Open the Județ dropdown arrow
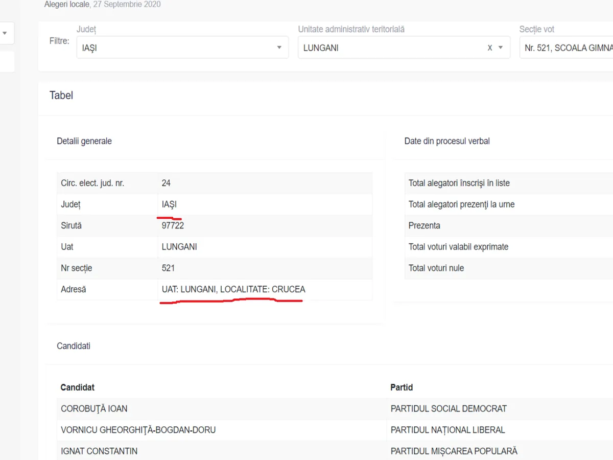 pyautogui.click(x=279, y=48)
